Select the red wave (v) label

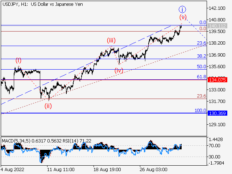click(183, 17)
